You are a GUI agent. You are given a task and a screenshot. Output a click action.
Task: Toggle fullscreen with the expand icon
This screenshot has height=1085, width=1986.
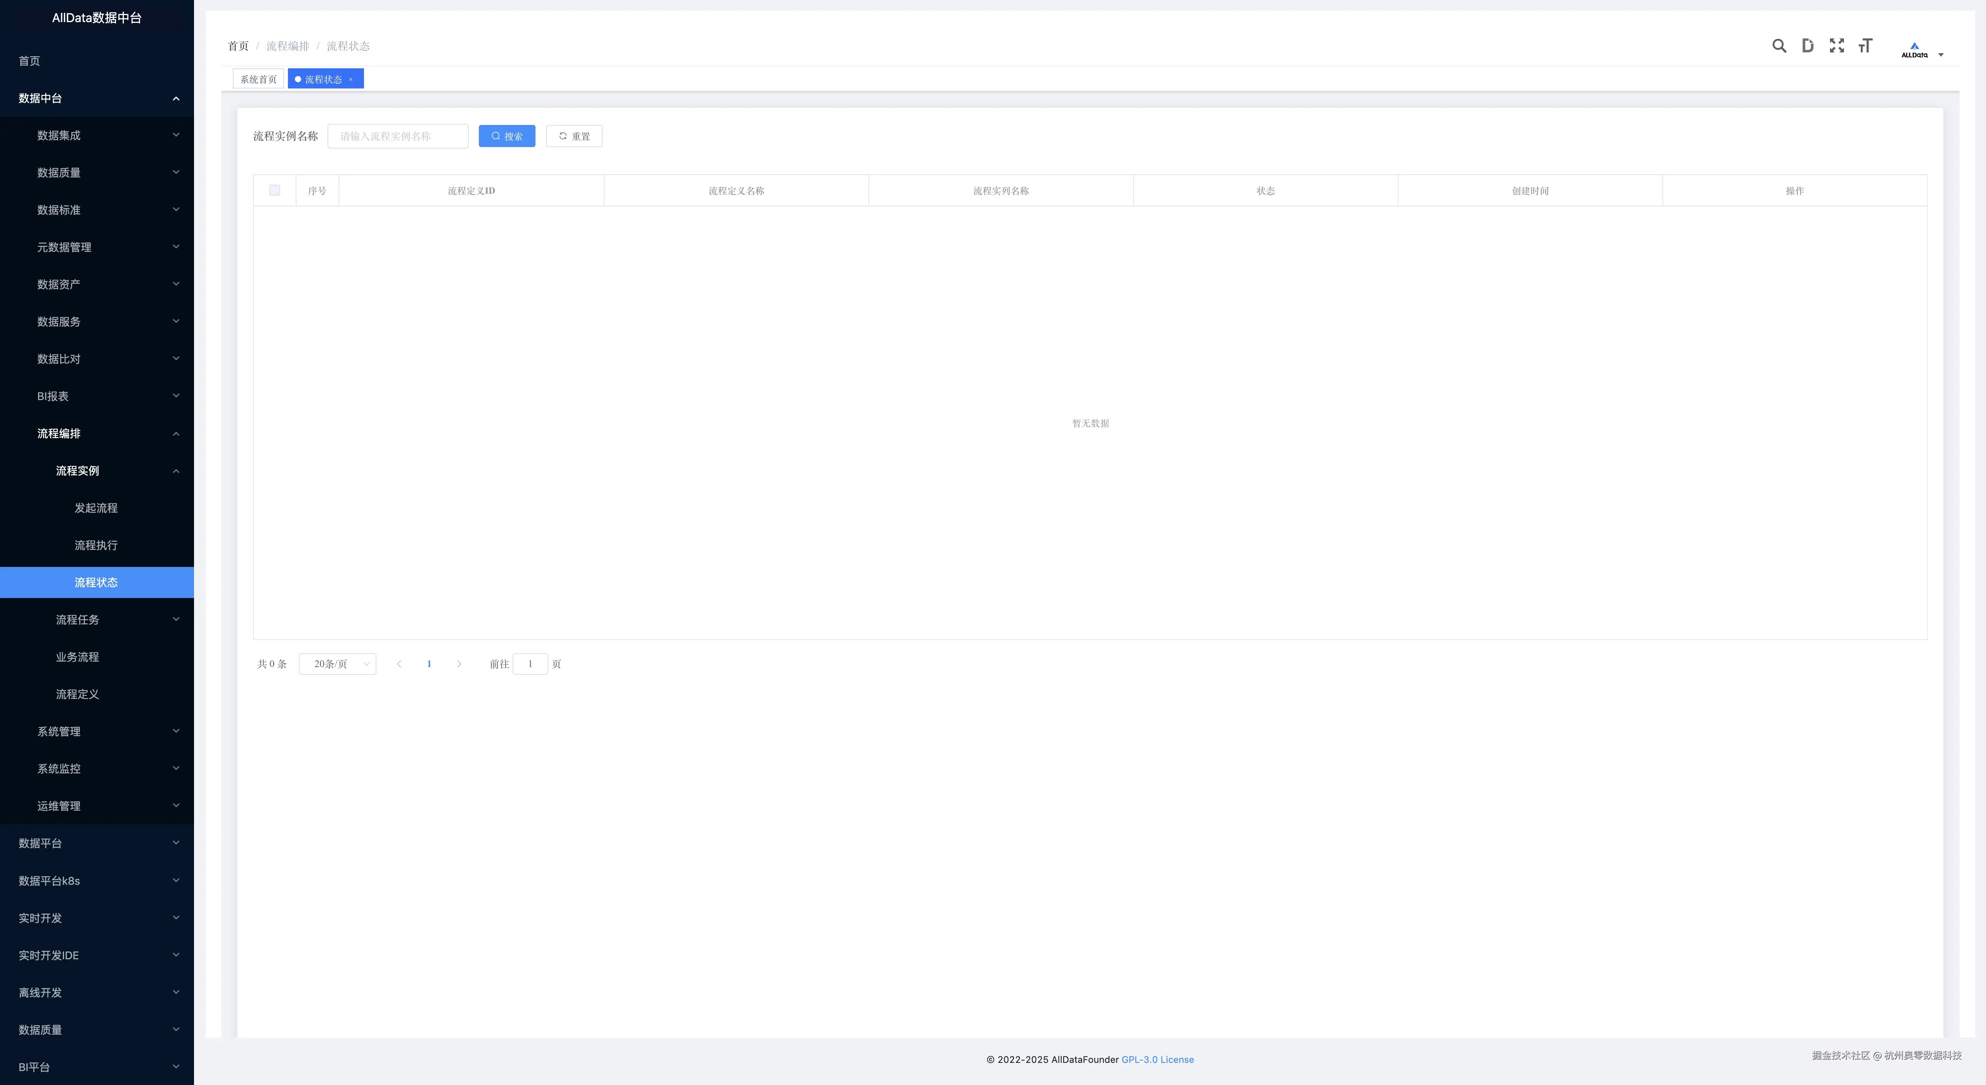(1837, 46)
